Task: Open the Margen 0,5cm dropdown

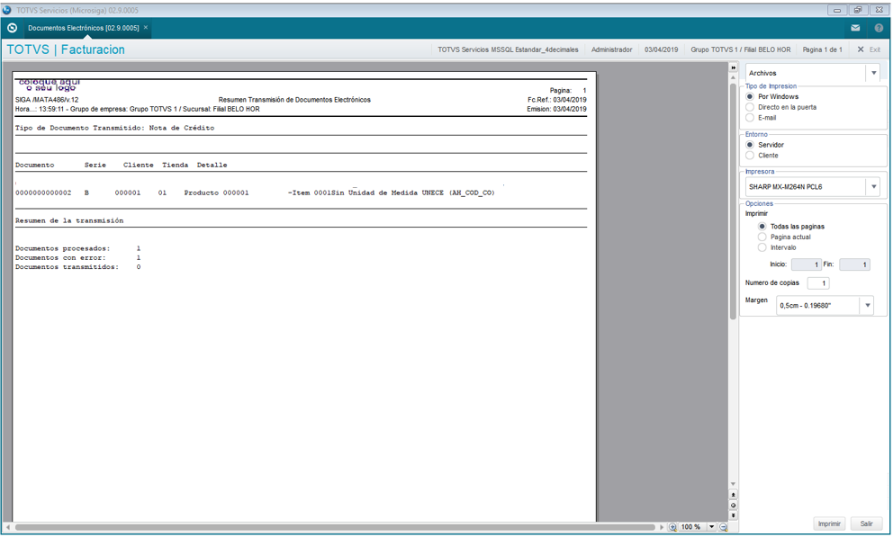Action: (867, 306)
